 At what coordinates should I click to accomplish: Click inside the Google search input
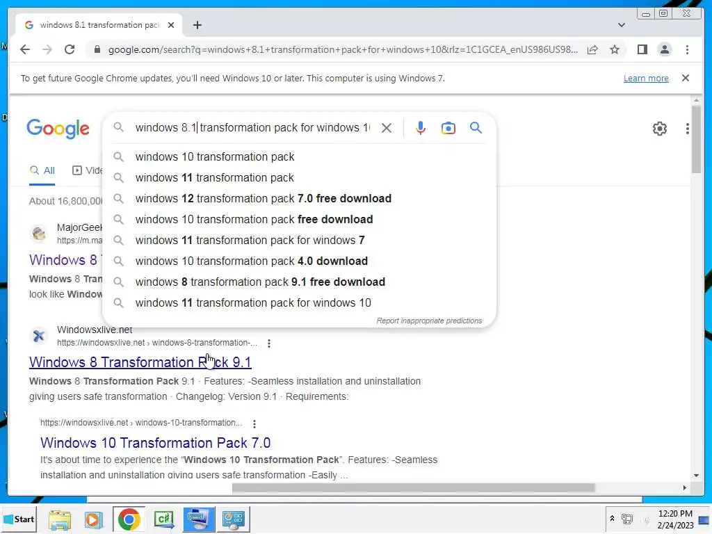[x=252, y=128]
